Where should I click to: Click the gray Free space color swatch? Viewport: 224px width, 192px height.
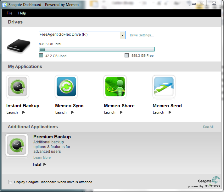click(x=126, y=56)
